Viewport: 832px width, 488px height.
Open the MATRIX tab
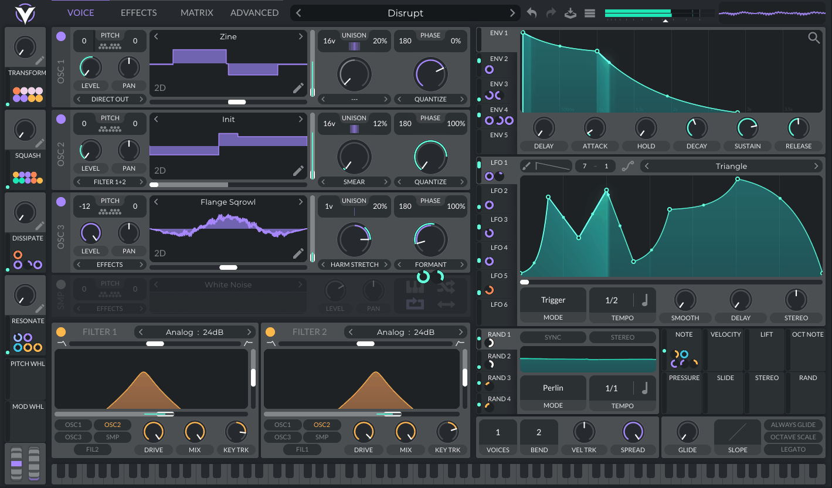[196, 13]
